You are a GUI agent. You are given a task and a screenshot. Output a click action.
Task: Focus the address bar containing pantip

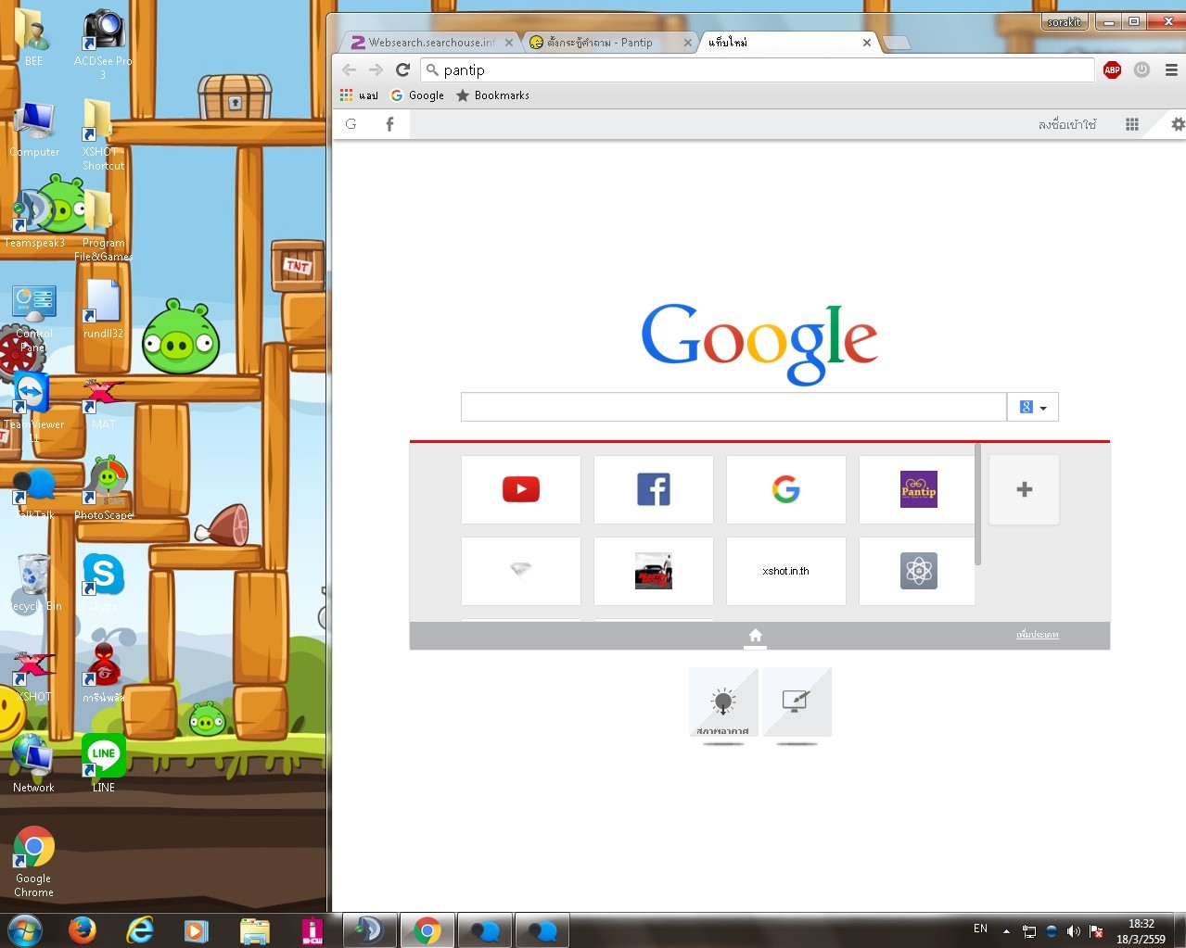click(758, 70)
